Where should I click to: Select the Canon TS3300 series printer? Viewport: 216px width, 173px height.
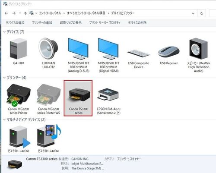coord(78,98)
